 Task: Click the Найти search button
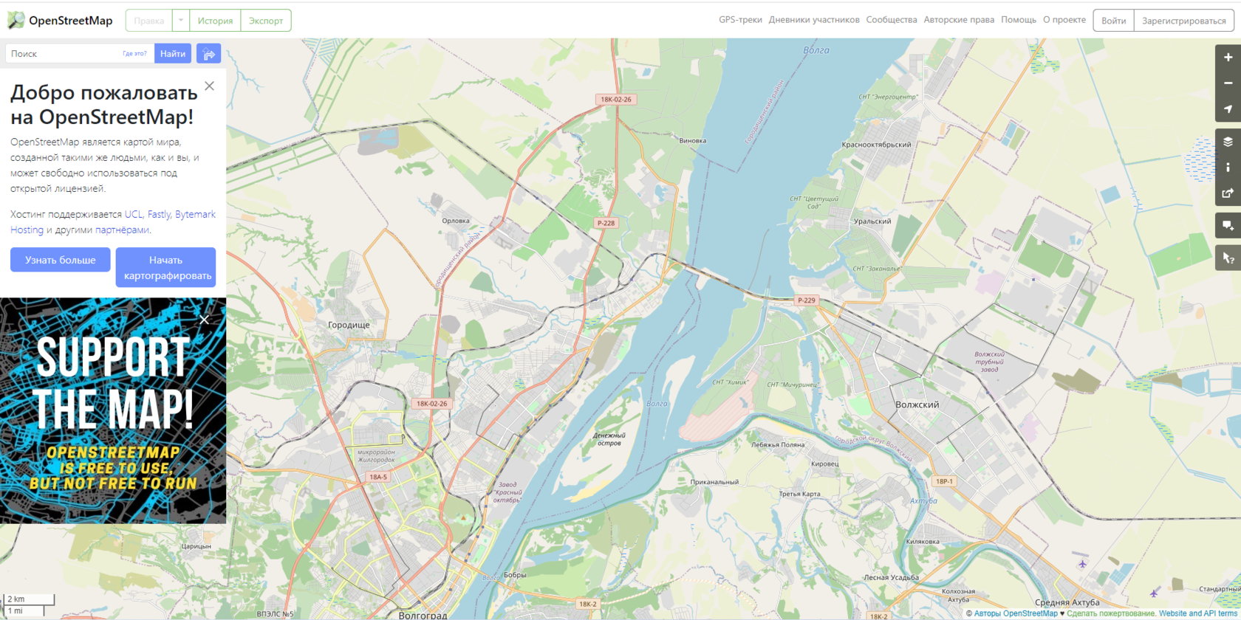(x=173, y=54)
